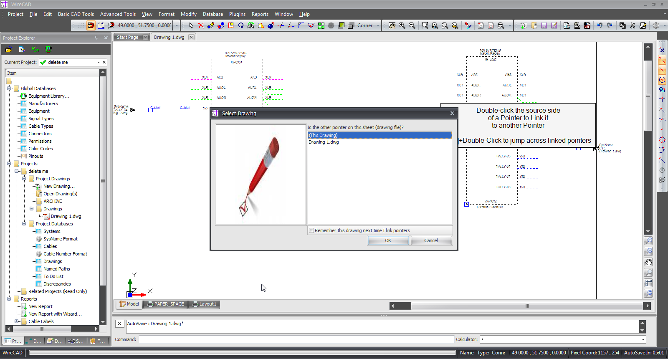
Task: Clear the AutoSave message with X button
Action: [x=119, y=324]
